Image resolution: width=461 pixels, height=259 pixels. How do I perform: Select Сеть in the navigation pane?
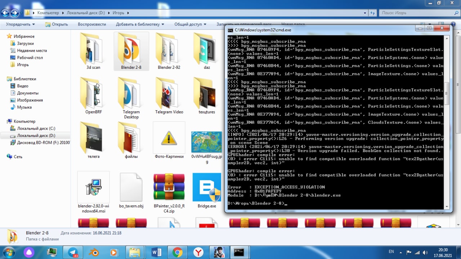[18, 157]
